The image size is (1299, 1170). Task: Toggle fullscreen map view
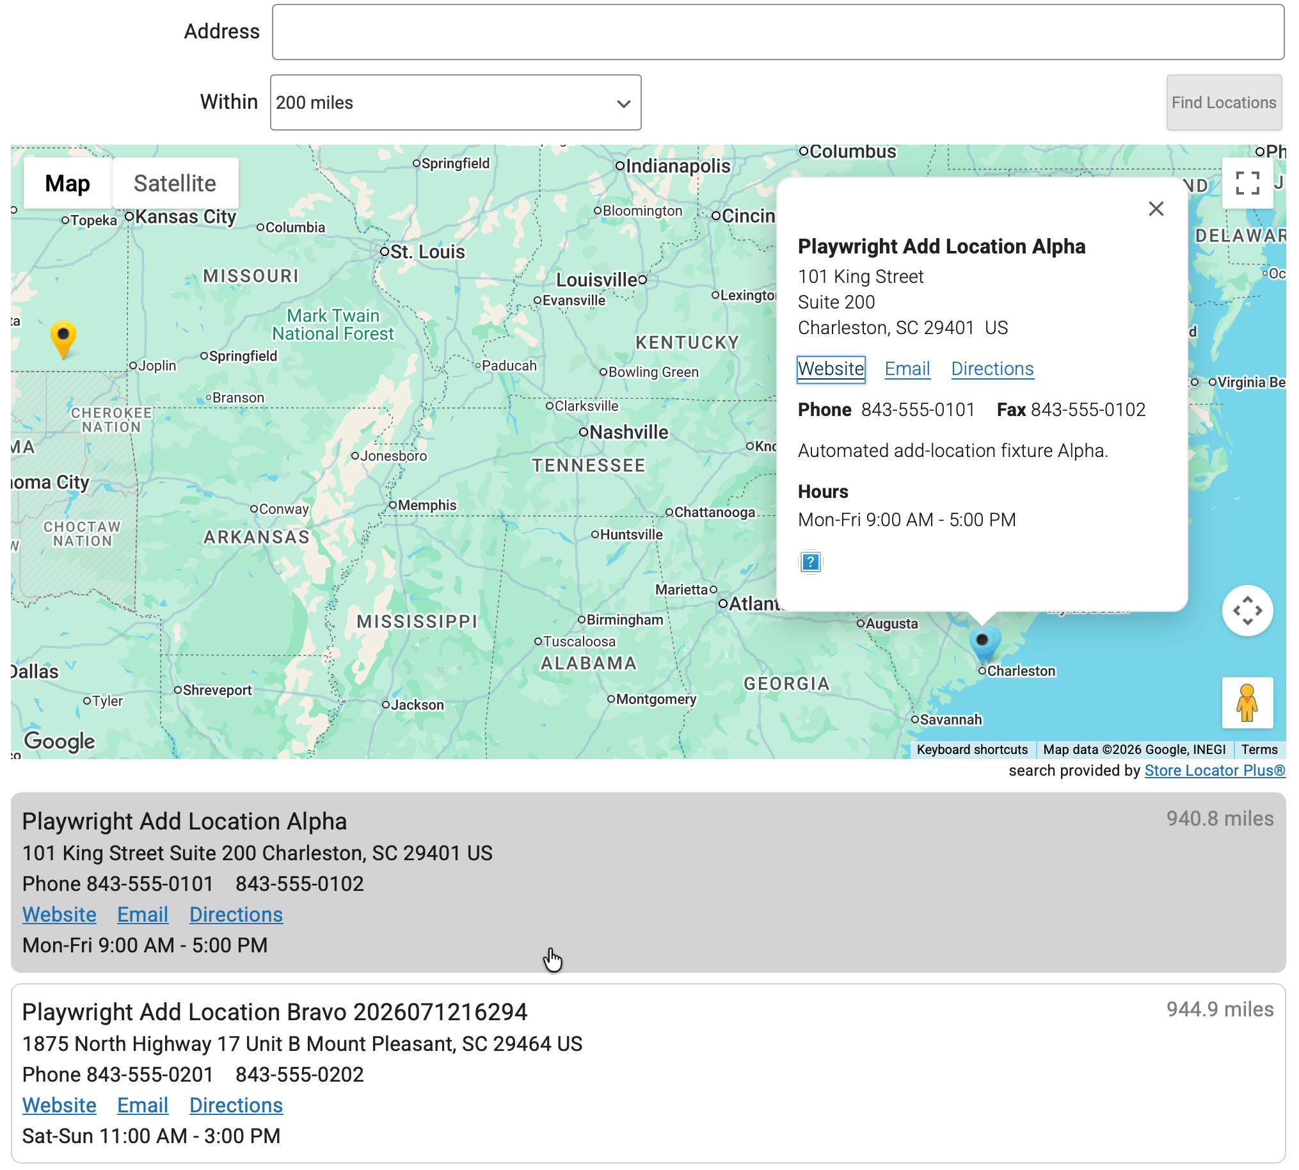[x=1247, y=183]
